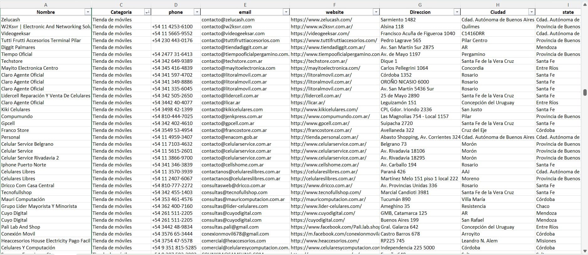Click the city cell "Pergamino"
Image resolution: width=588 pixels, height=255 pixels.
pos(498,54)
